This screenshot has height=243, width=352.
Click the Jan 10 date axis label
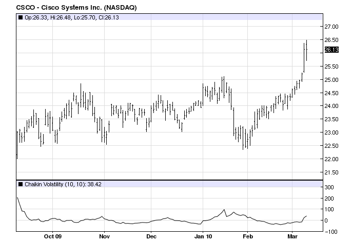[203, 236]
